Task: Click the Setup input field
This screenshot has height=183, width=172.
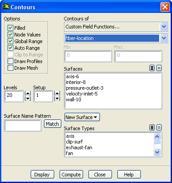Action: click(x=43, y=96)
